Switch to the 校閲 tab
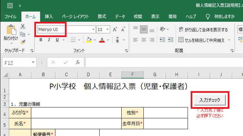 coord(138,16)
